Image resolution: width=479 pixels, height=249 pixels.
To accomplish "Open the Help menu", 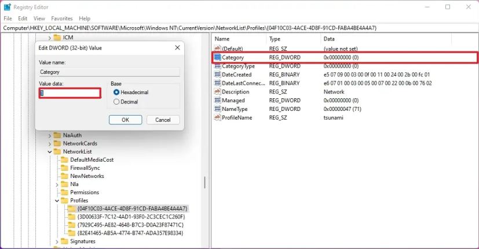I will click(85, 18).
